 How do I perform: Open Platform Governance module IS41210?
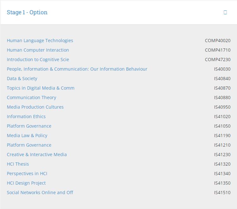tap(29, 145)
